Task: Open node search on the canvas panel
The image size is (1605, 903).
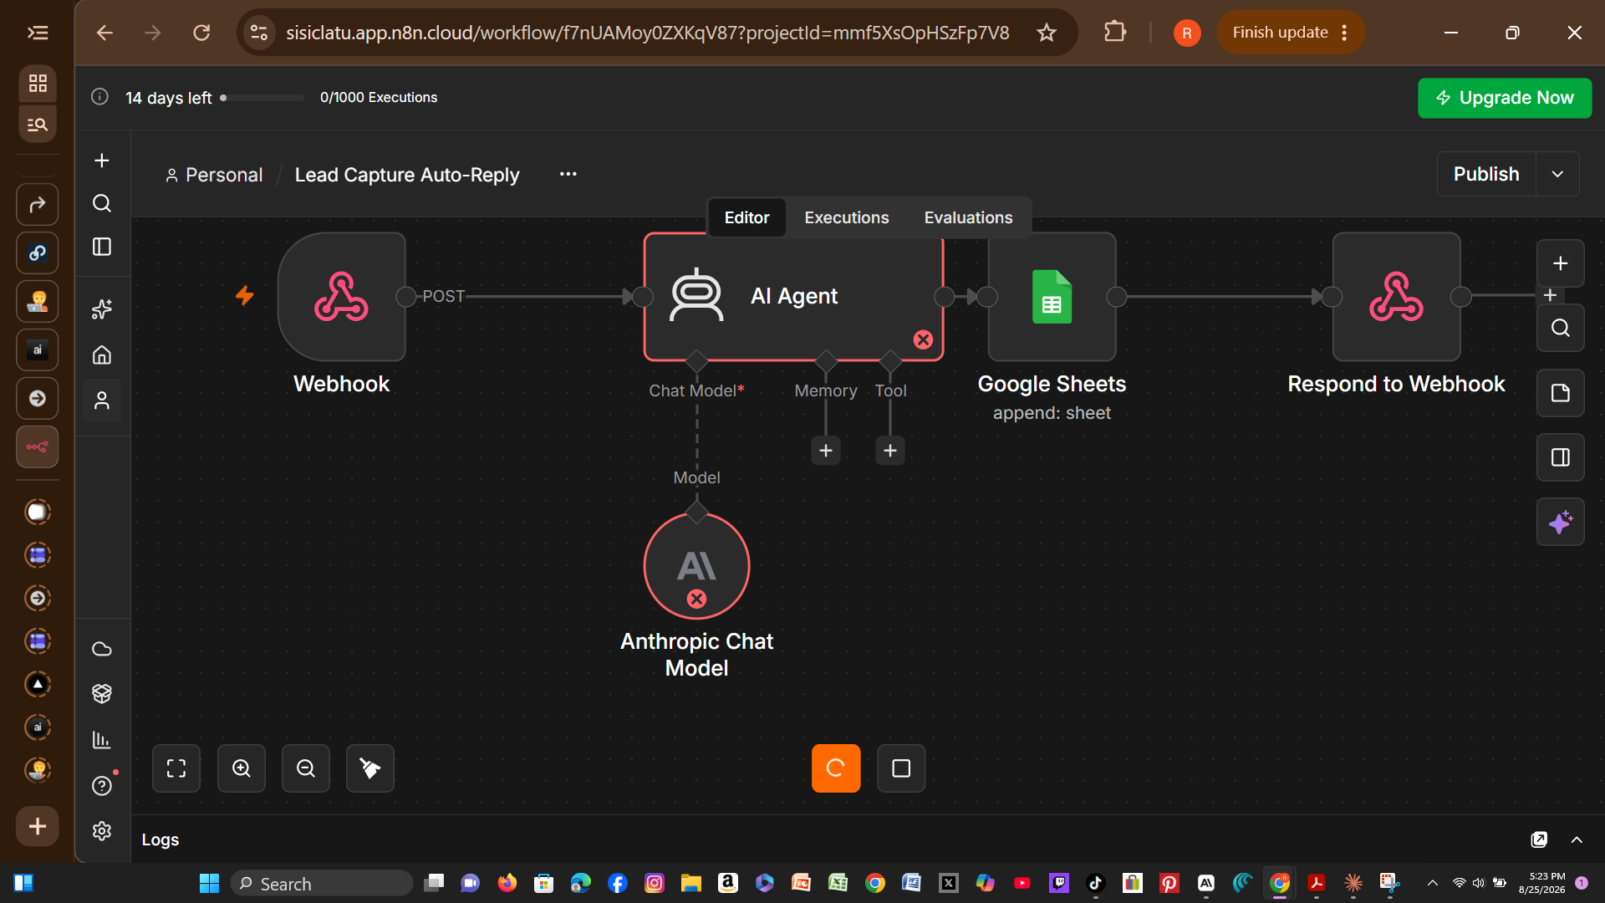Action: tap(1561, 328)
